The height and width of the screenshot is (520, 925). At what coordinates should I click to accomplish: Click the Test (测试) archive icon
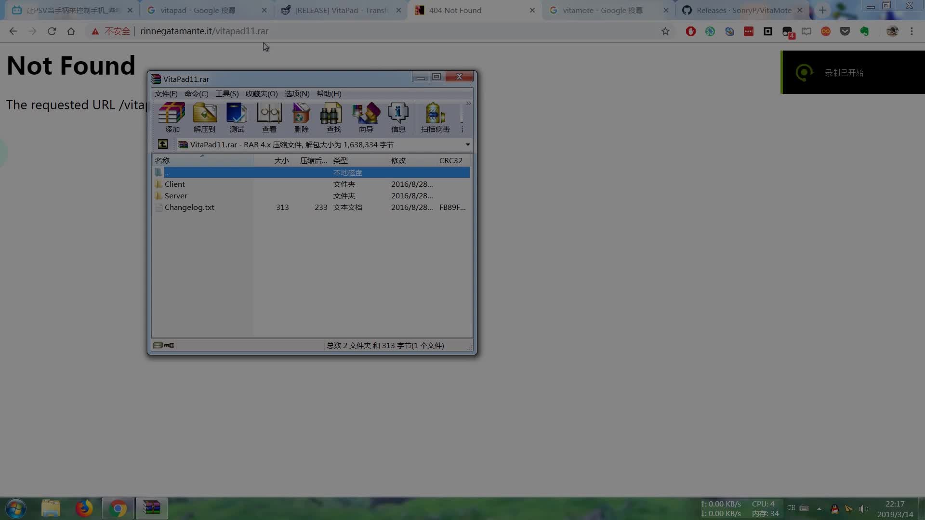pos(237,117)
